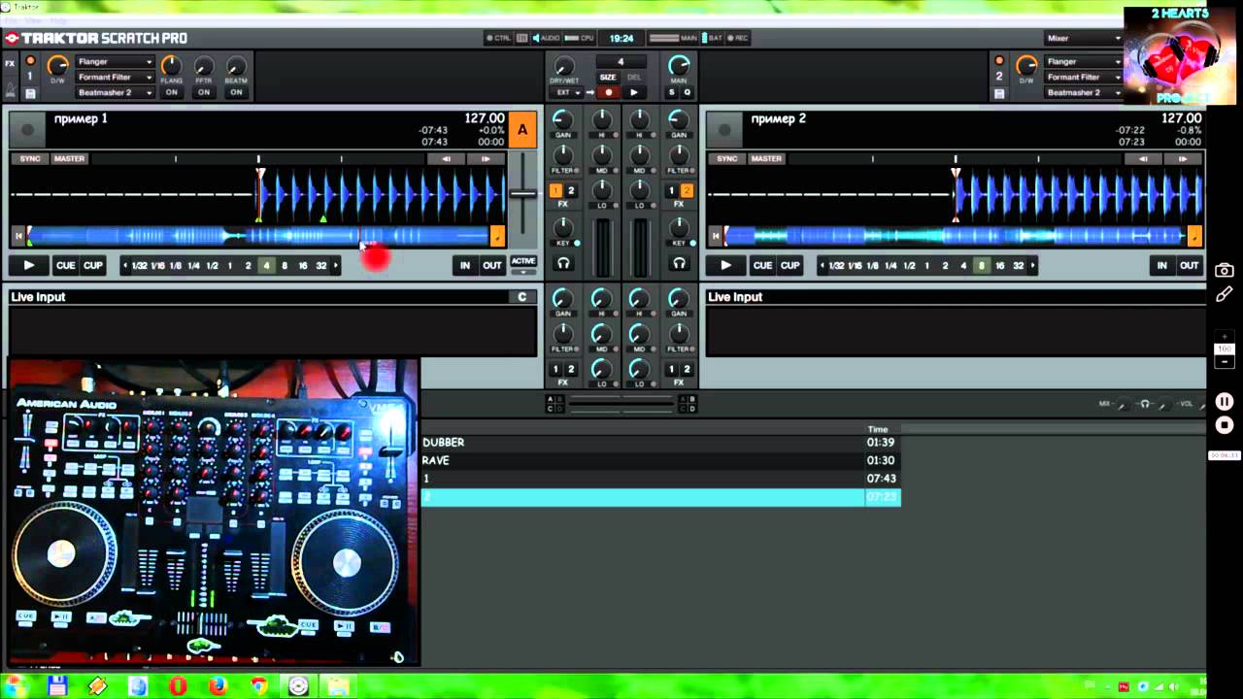Click Deck A tempo fader handle
The width and height of the screenshot is (1243, 699).
coord(522,193)
